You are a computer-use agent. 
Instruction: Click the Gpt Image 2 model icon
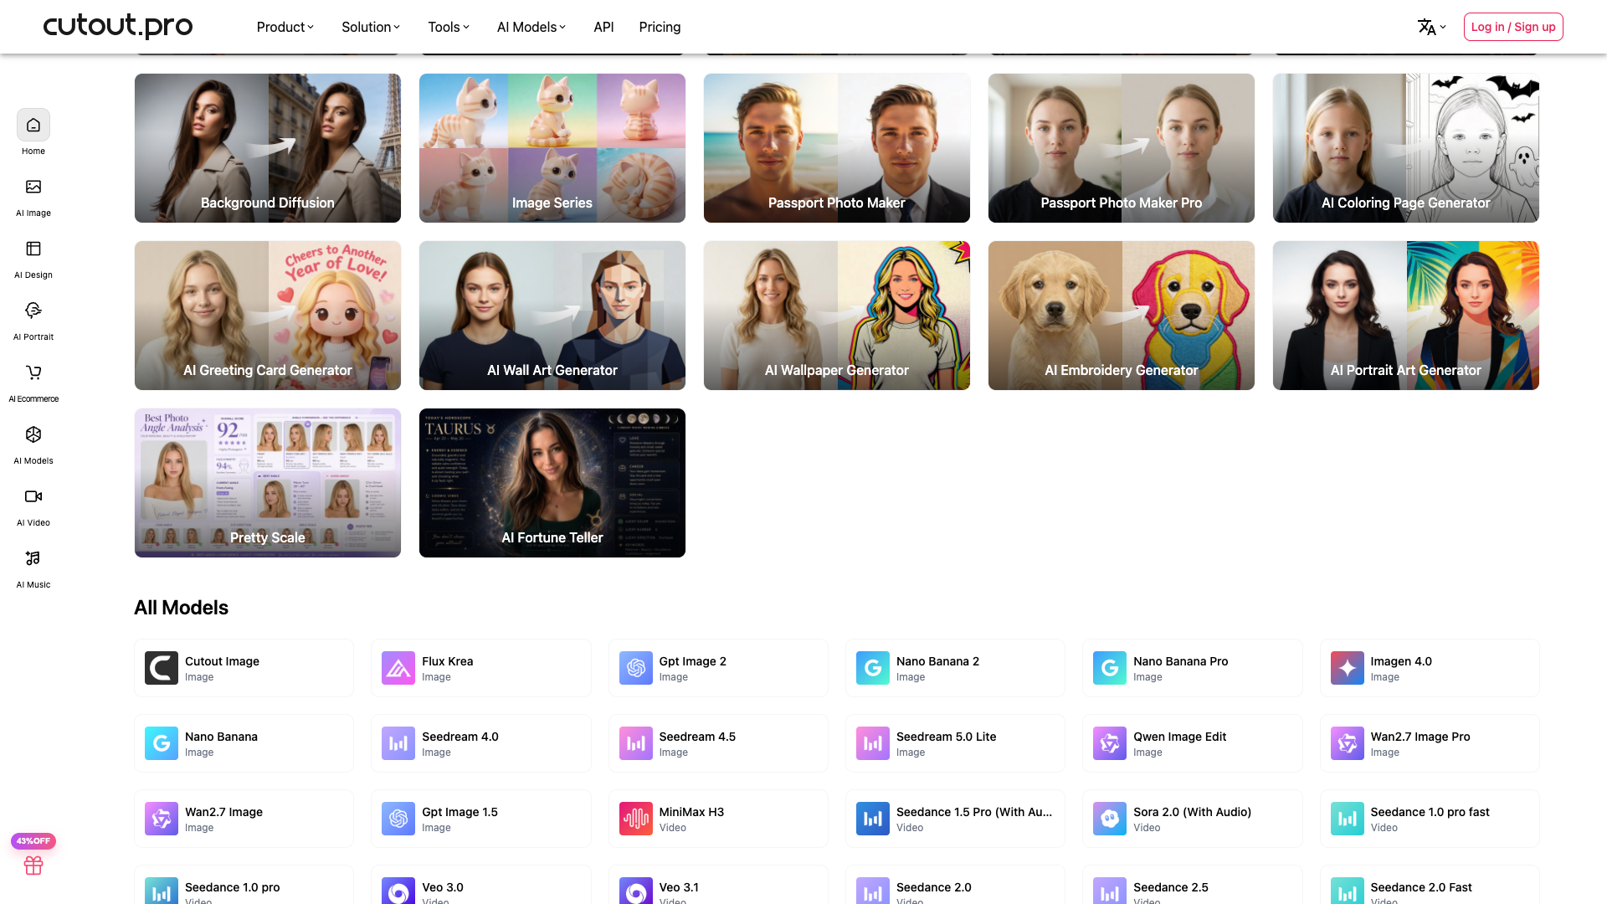point(636,668)
